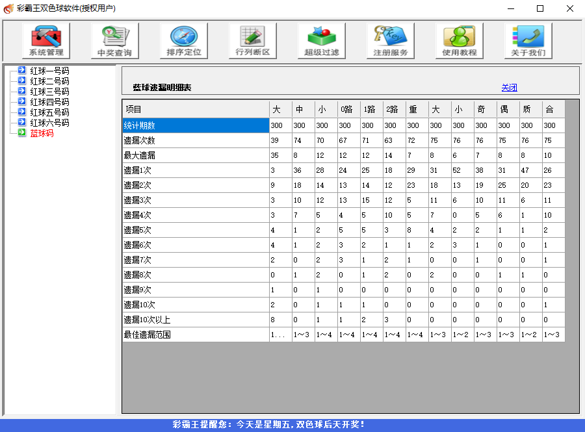Select the 遗漏次数 row label
The height and width of the screenshot is (432, 585).
point(196,140)
